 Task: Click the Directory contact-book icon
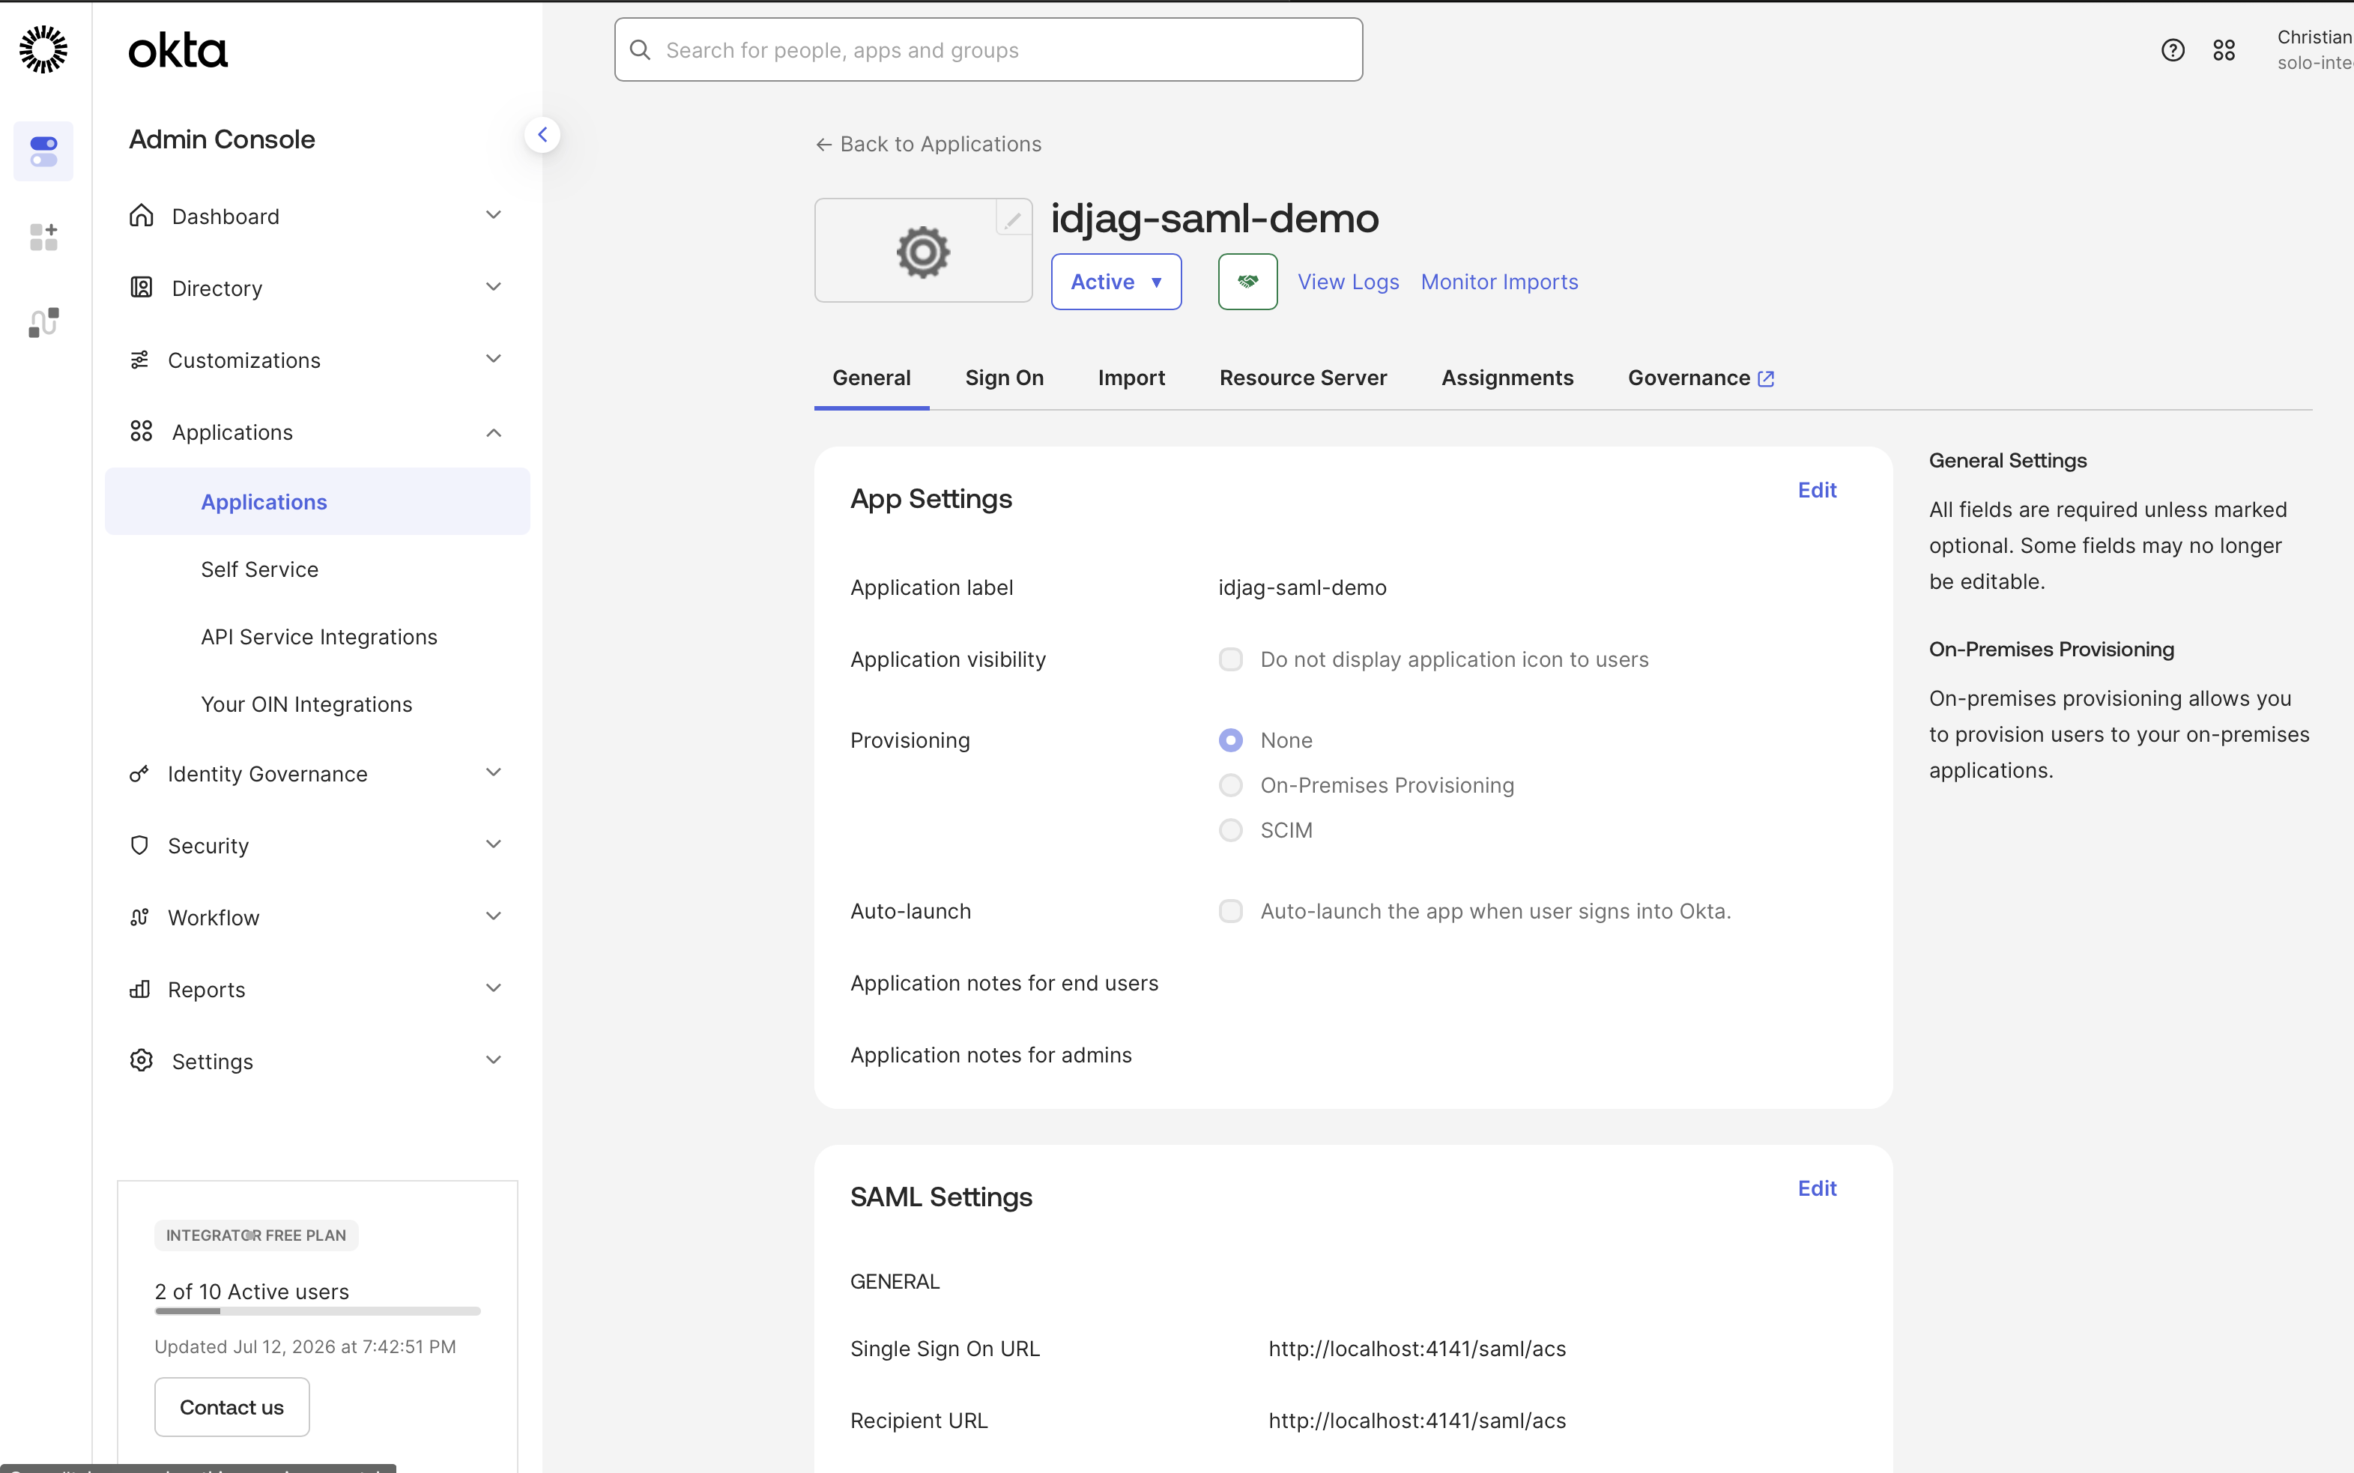[x=141, y=288]
